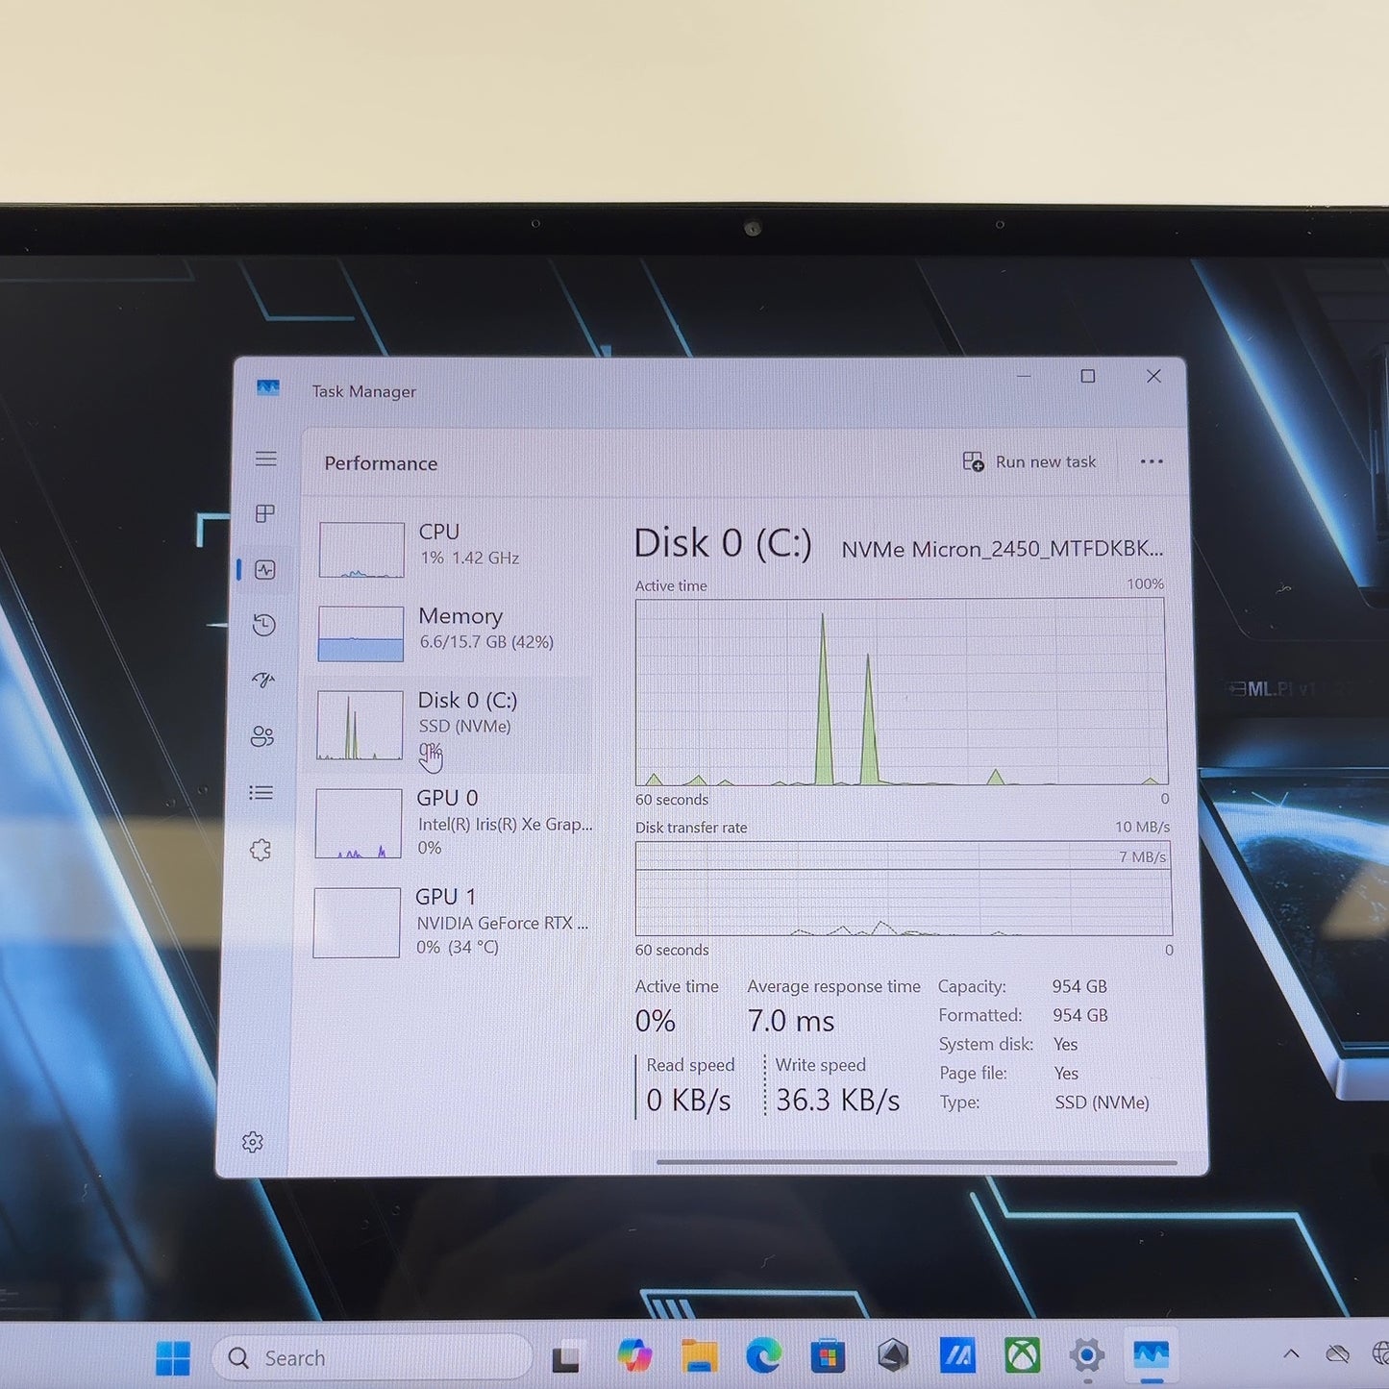Click the 'NVMe Micron_2450_MTFDKBK...' disk model text
This screenshot has width=1389, height=1389.
1003,549
